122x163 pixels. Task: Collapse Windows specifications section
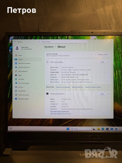pyautogui.click(x=109, y=94)
